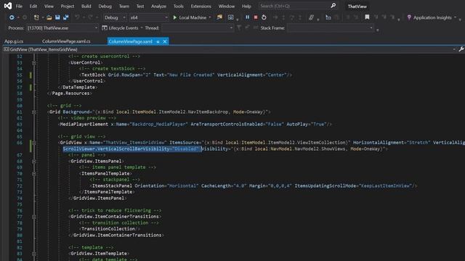Click the green Start arrow for Local Machine
Image resolution: width=465 pixels, height=261 pixels.
[x=174, y=17]
